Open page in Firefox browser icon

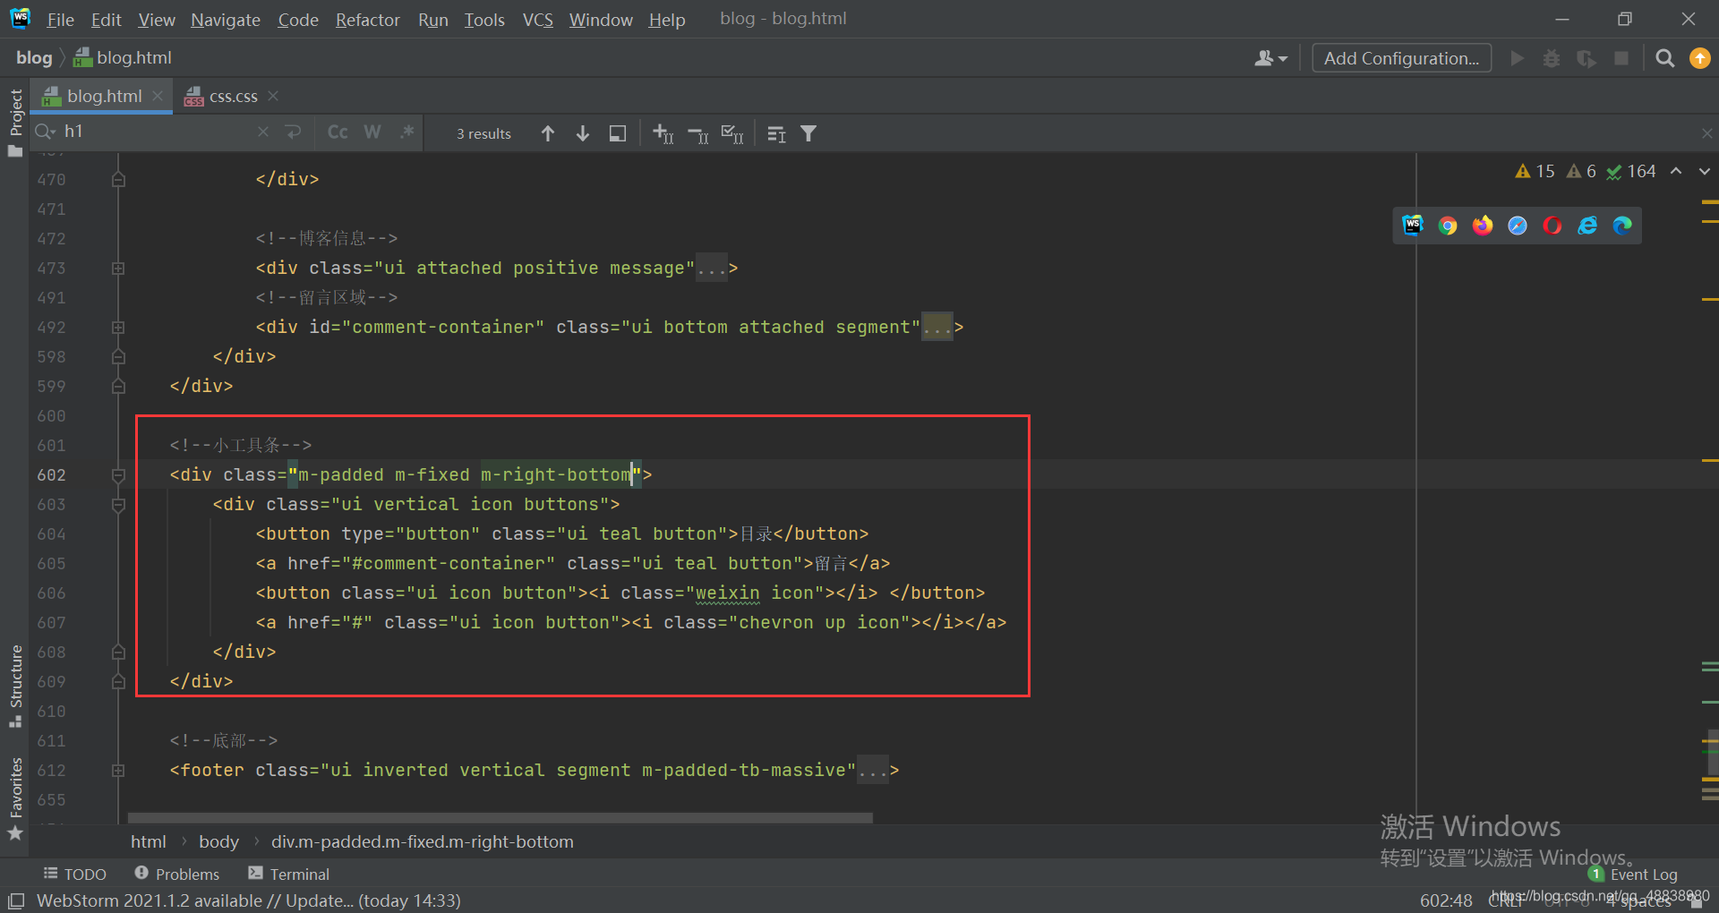click(x=1483, y=226)
